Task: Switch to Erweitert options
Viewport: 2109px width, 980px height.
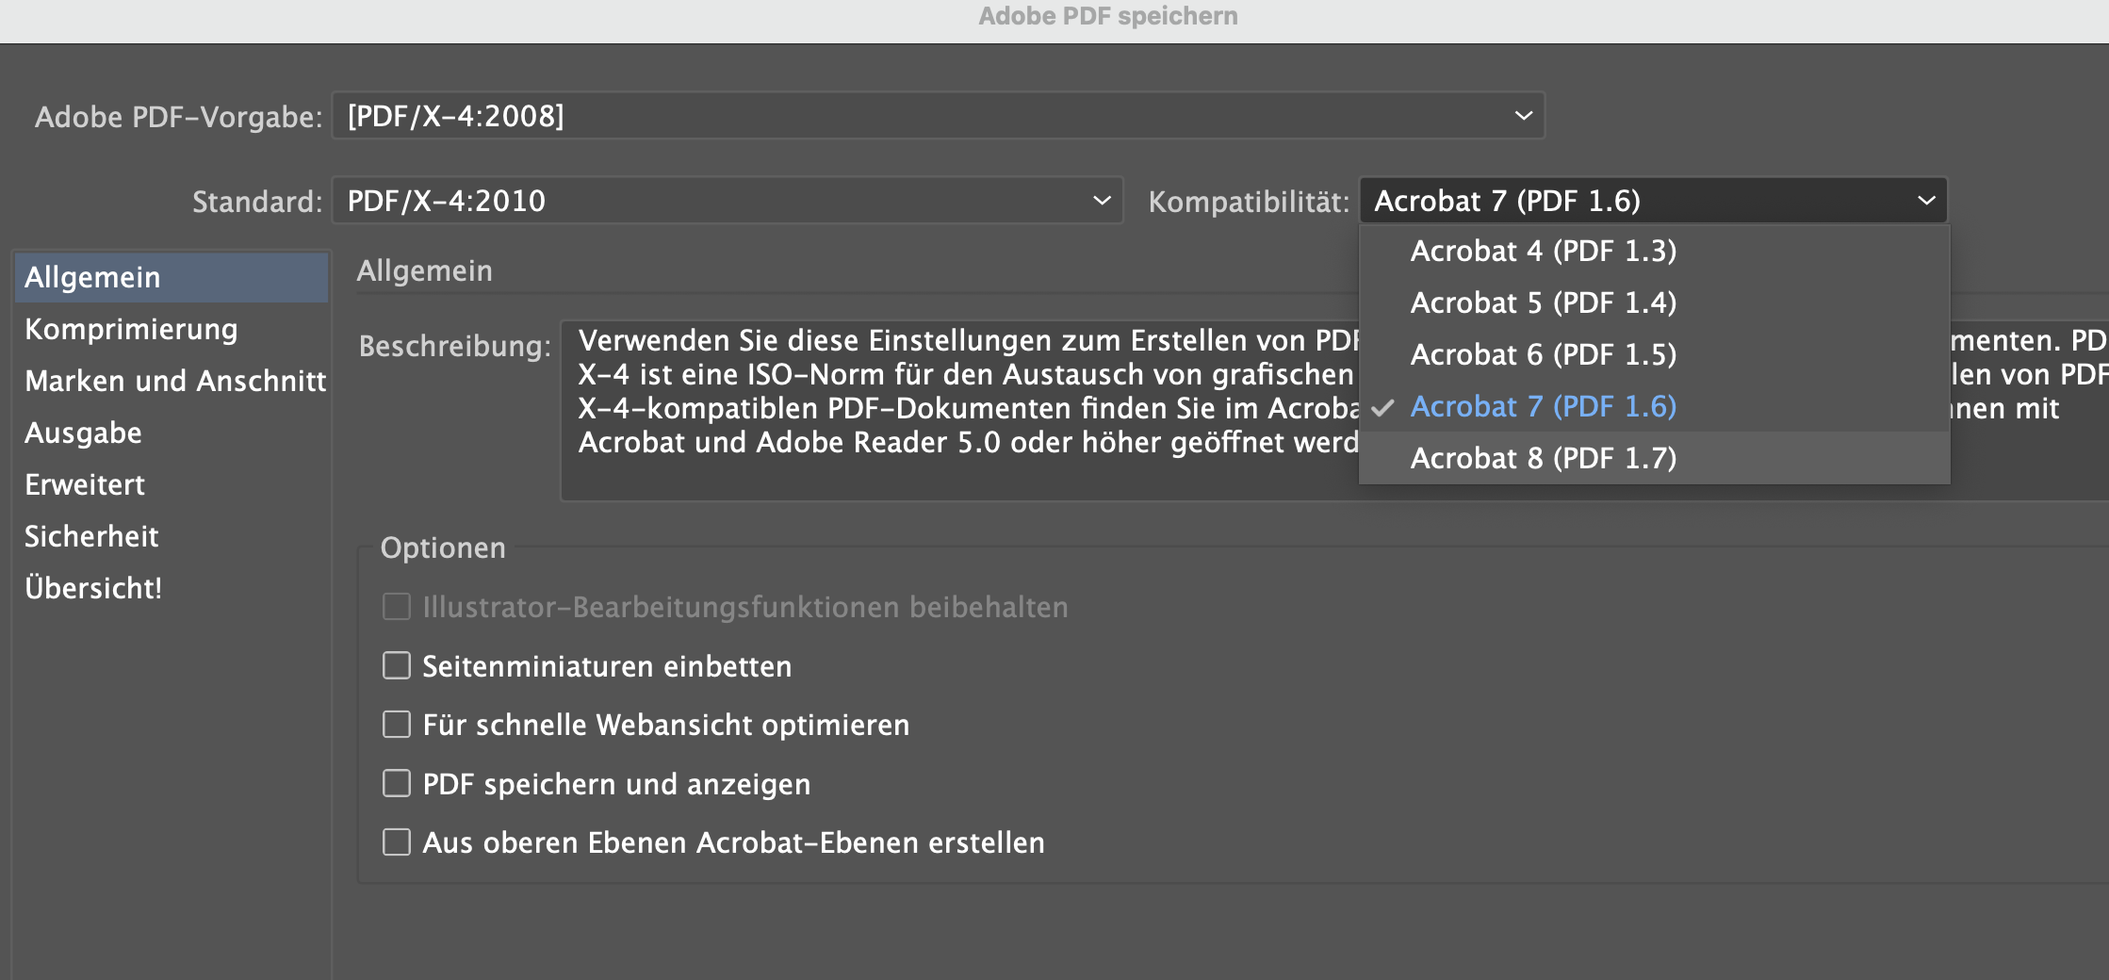Action: 85,483
